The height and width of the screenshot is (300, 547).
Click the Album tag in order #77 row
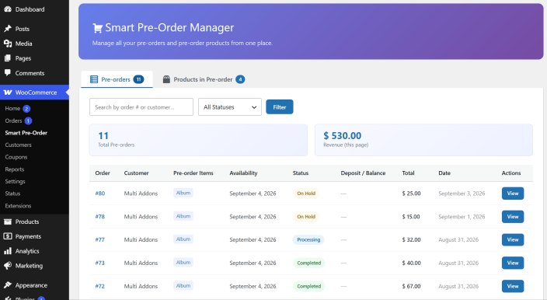click(x=183, y=239)
